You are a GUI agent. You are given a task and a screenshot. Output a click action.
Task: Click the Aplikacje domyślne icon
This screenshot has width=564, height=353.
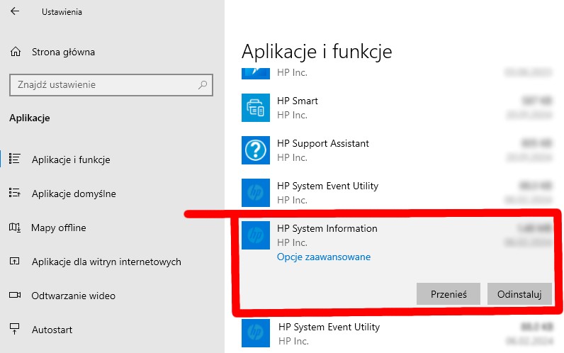(14, 193)
